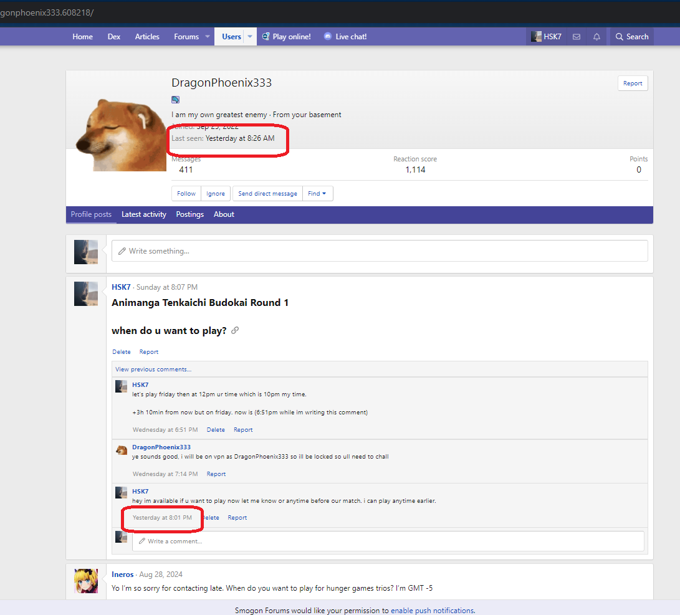Click the Follow button
Viewport: 680px width, 615px height.
click(x=186, y=194)
